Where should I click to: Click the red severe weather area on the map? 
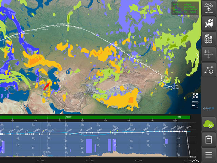click(47, 86)
